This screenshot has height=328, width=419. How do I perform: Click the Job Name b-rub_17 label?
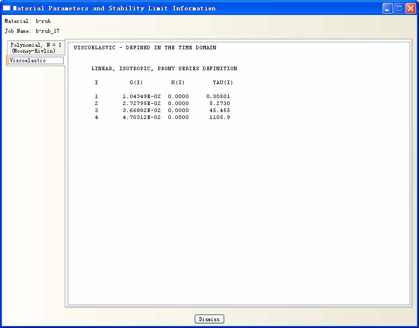coord(32,31)
